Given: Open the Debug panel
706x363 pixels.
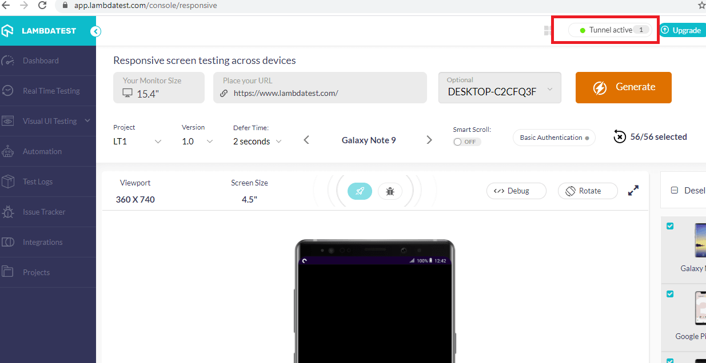Looking at the screenshot, I should tap(516, 190).
